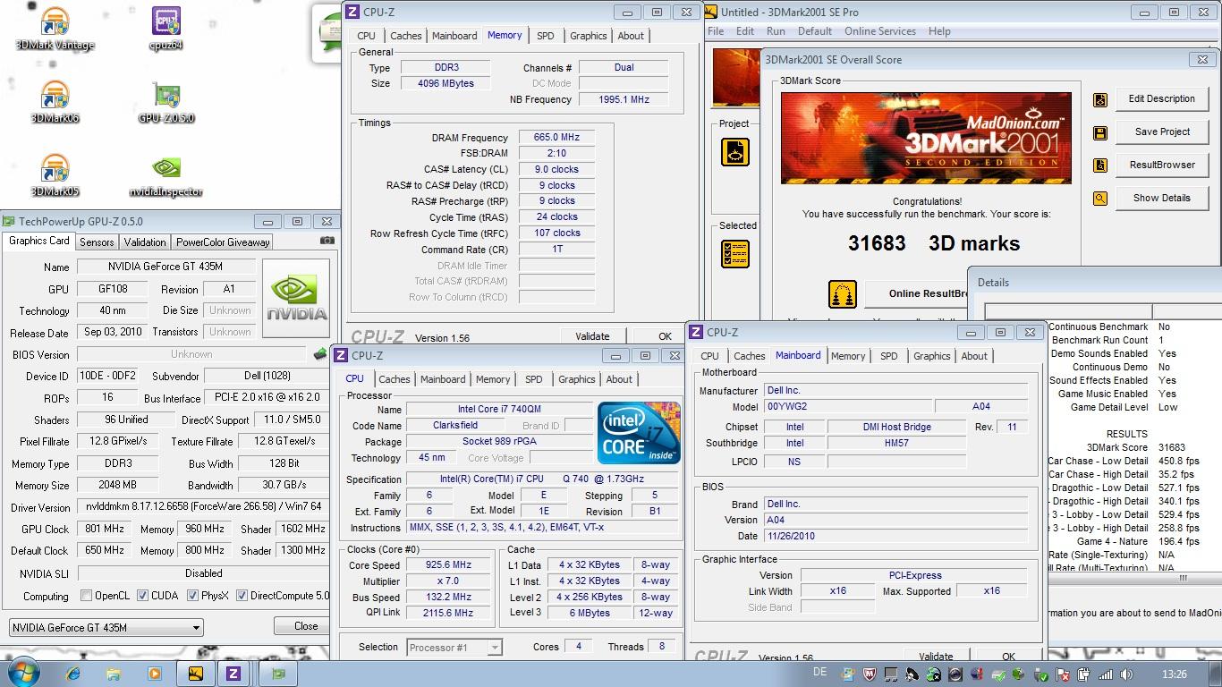The height and width of the screenshot is (687, 1222).
Task: Switch to 3DMark2001 taskbar button
Action: 195,674
